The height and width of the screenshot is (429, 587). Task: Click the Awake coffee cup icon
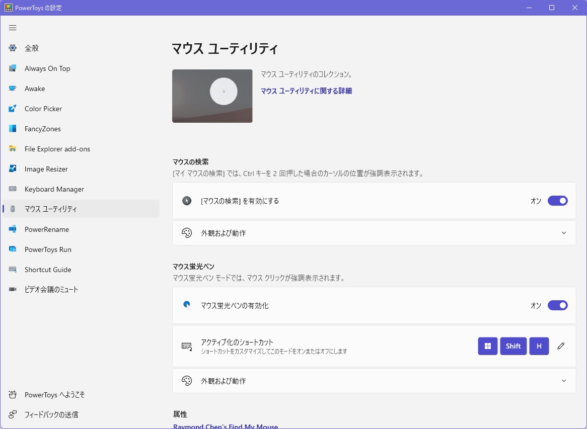click(13, 89)
